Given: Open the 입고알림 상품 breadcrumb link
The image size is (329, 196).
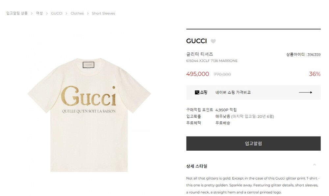Looking at the screenshot, I should [x=17, y=13].
